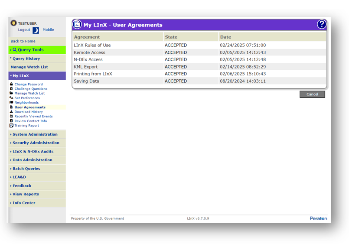This screenshot has width=349, height=244.
Task: Select the LInX Rules of Use agreement row
Action: pyautogui.click(x=92, y=45)
